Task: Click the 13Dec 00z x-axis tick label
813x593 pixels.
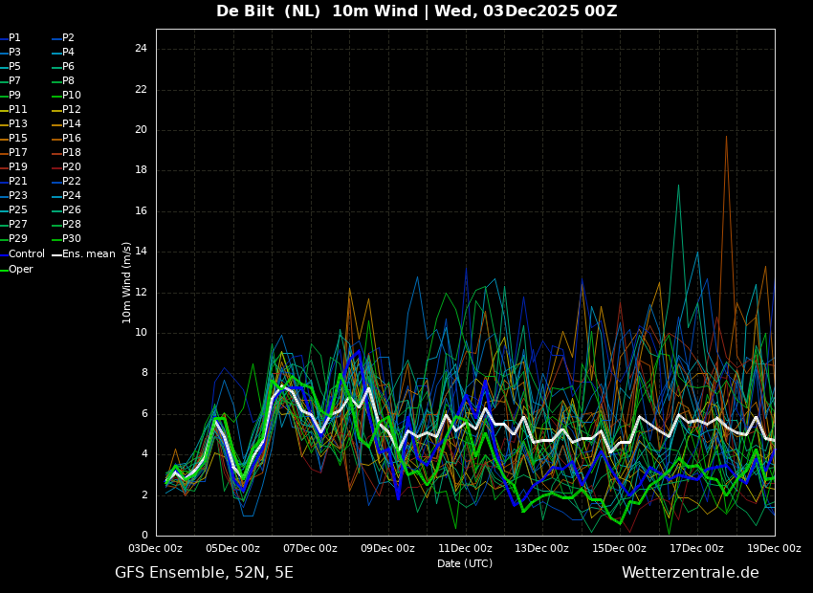Action: tap(542, 548)
